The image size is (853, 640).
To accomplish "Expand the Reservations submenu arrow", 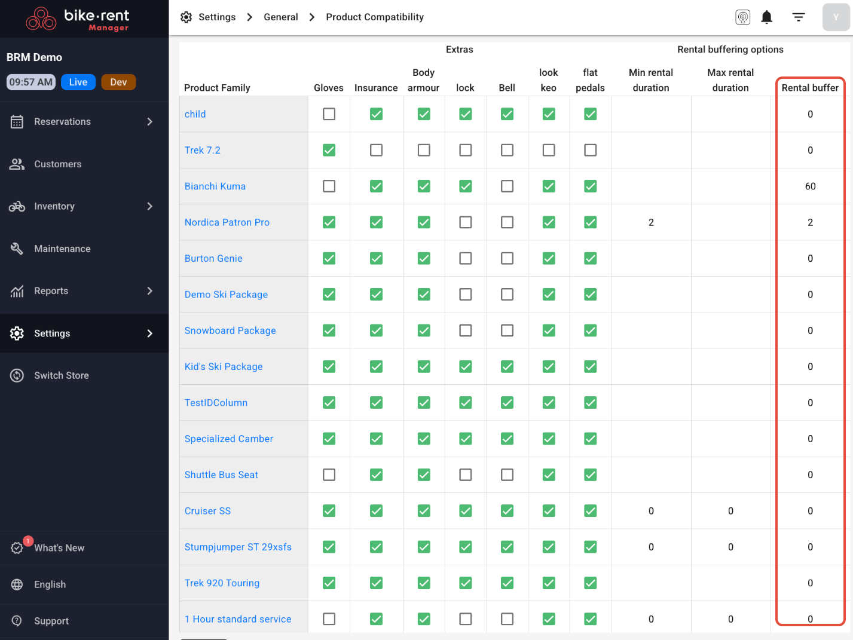I will (x=150, y=122).
